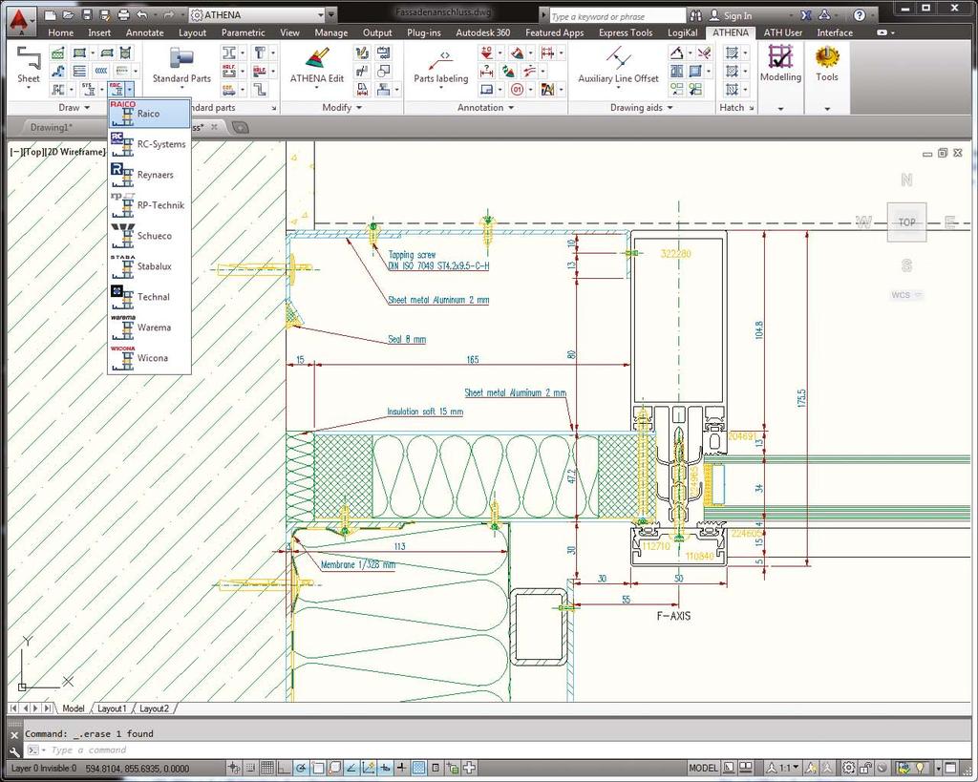Select Schueco from the manufacturer list
The image size is (978, 782).
coord(149,236)
